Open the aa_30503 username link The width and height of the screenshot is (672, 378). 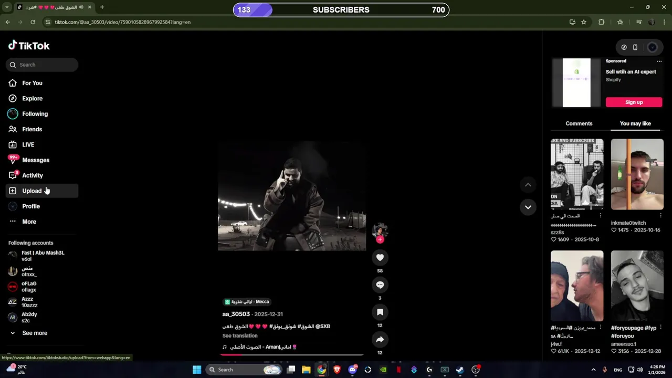tap(236, 314)
